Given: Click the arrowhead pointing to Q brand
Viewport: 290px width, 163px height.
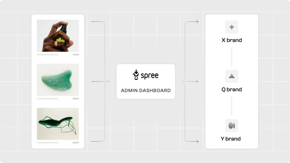Looking at the screenshot, I should [197, 82].
